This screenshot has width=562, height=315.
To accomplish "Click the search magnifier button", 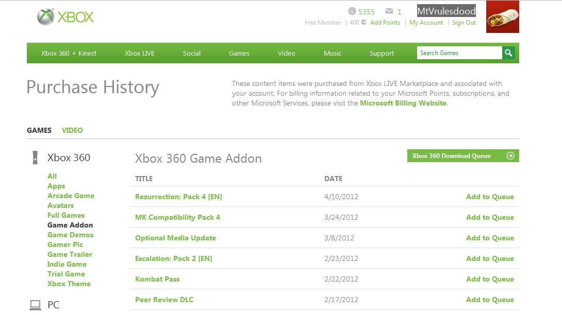I will [508, 53].
